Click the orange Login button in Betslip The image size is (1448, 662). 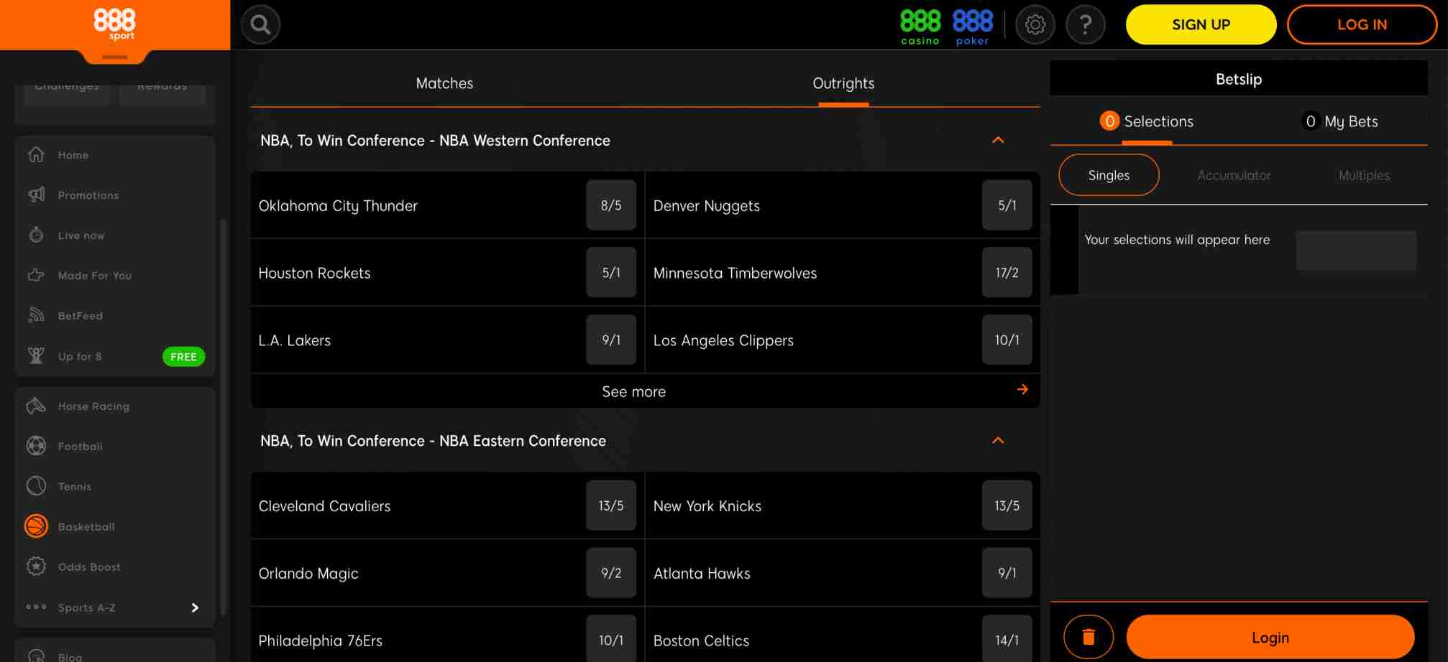(1270, 637)
